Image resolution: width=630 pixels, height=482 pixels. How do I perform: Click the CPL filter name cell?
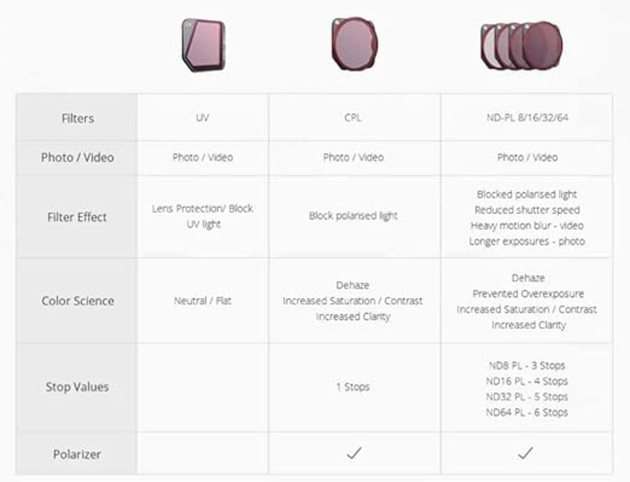coord(354,118)
